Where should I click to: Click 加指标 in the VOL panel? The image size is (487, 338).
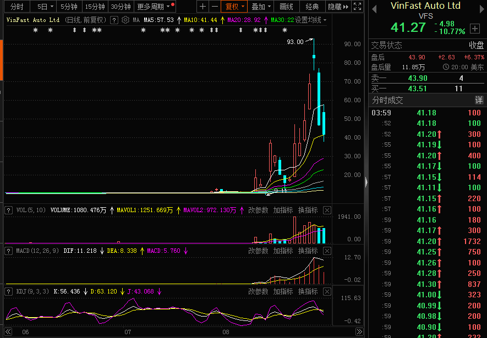(x=283, y=210)
